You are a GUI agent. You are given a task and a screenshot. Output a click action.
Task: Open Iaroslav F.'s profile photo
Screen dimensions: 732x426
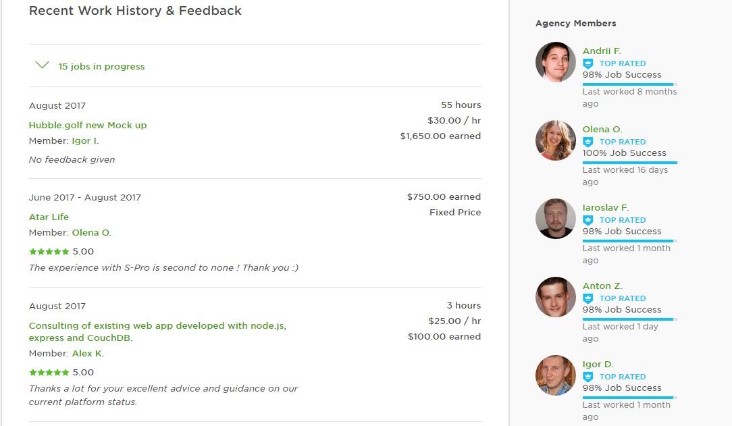(556, 219)
